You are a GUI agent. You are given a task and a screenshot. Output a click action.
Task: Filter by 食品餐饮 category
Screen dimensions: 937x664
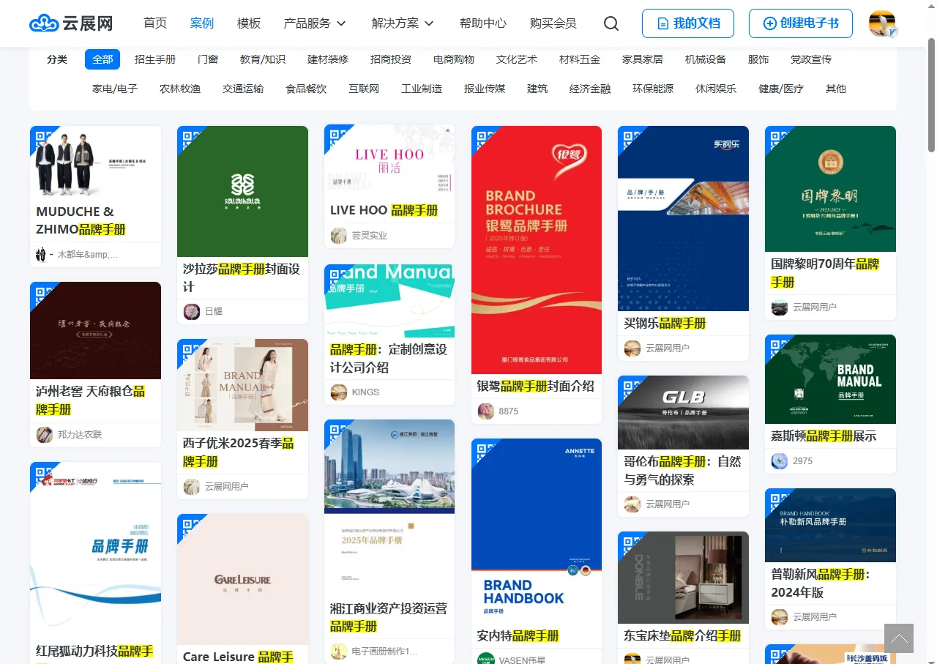tap(306, 89)
